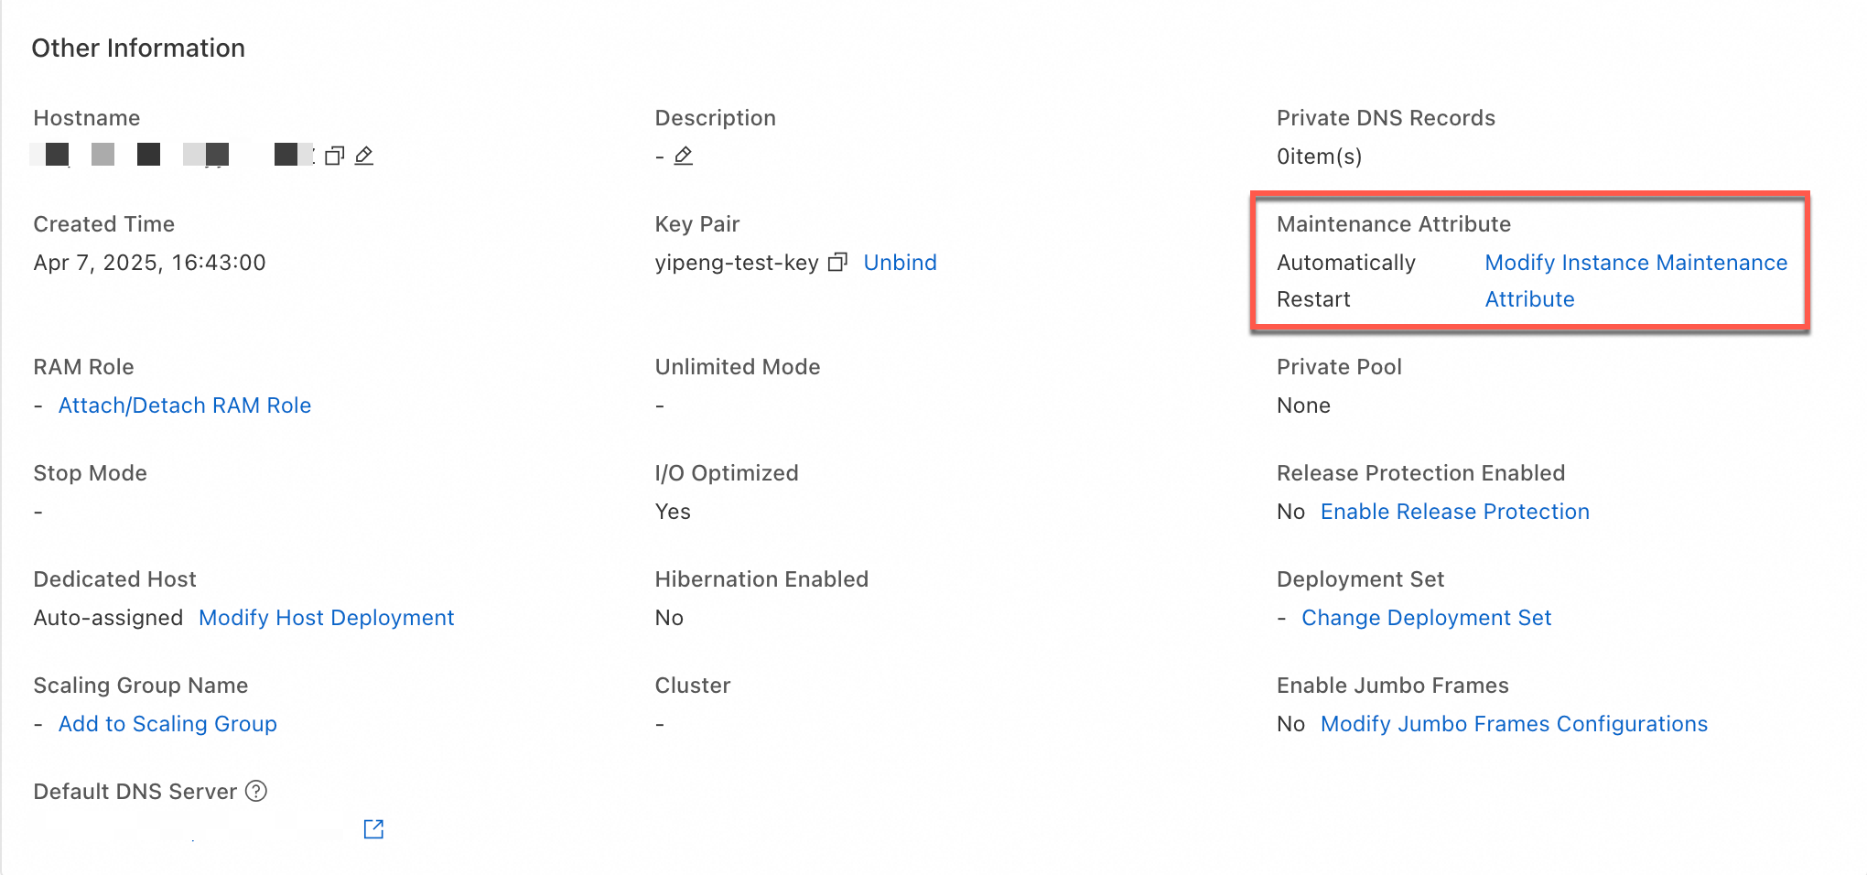
Task: Edit the hostname with pencil icon
Action: pyautogui.click(x=364, y=156)
